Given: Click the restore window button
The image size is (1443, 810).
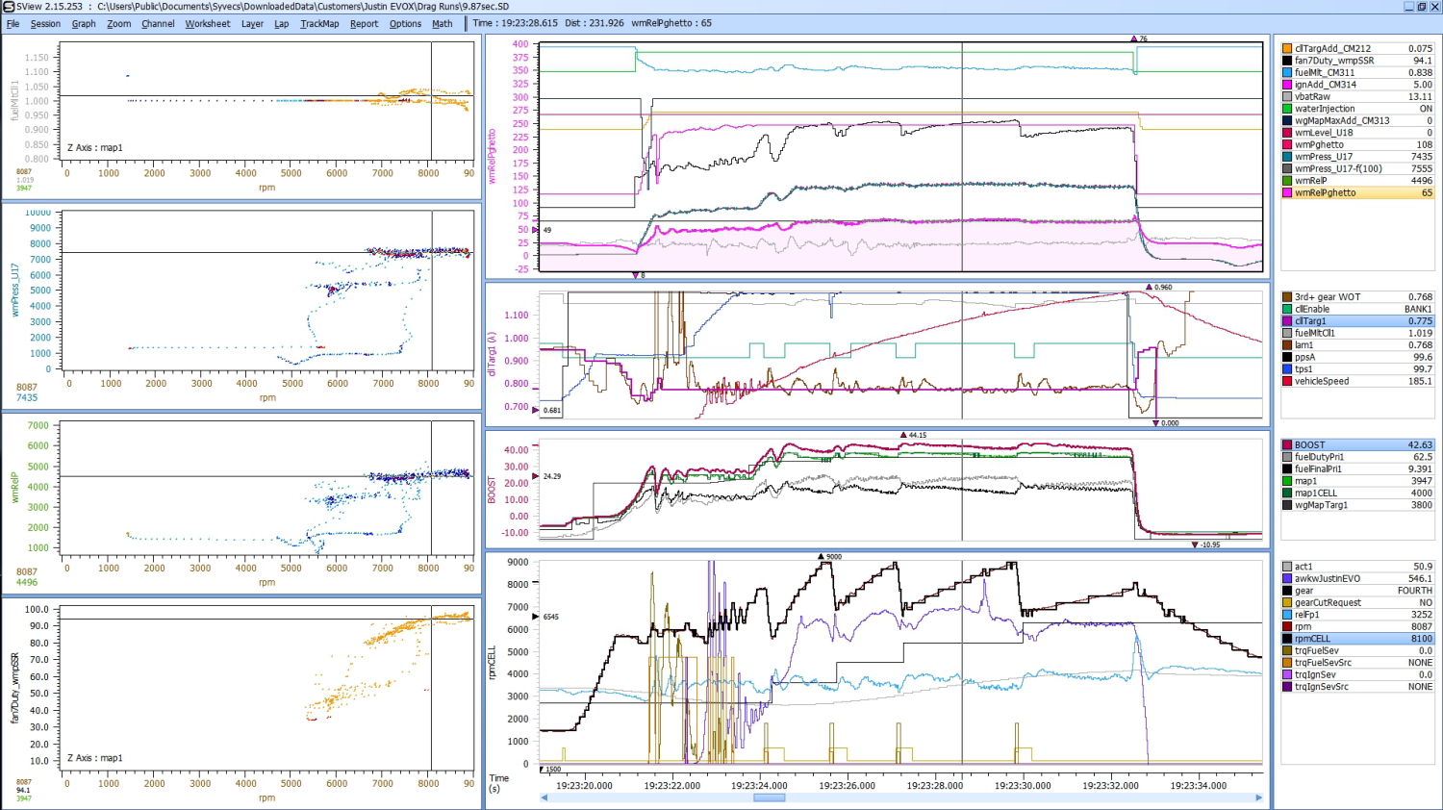Looking at the screenshot, I should point(1422,7).
